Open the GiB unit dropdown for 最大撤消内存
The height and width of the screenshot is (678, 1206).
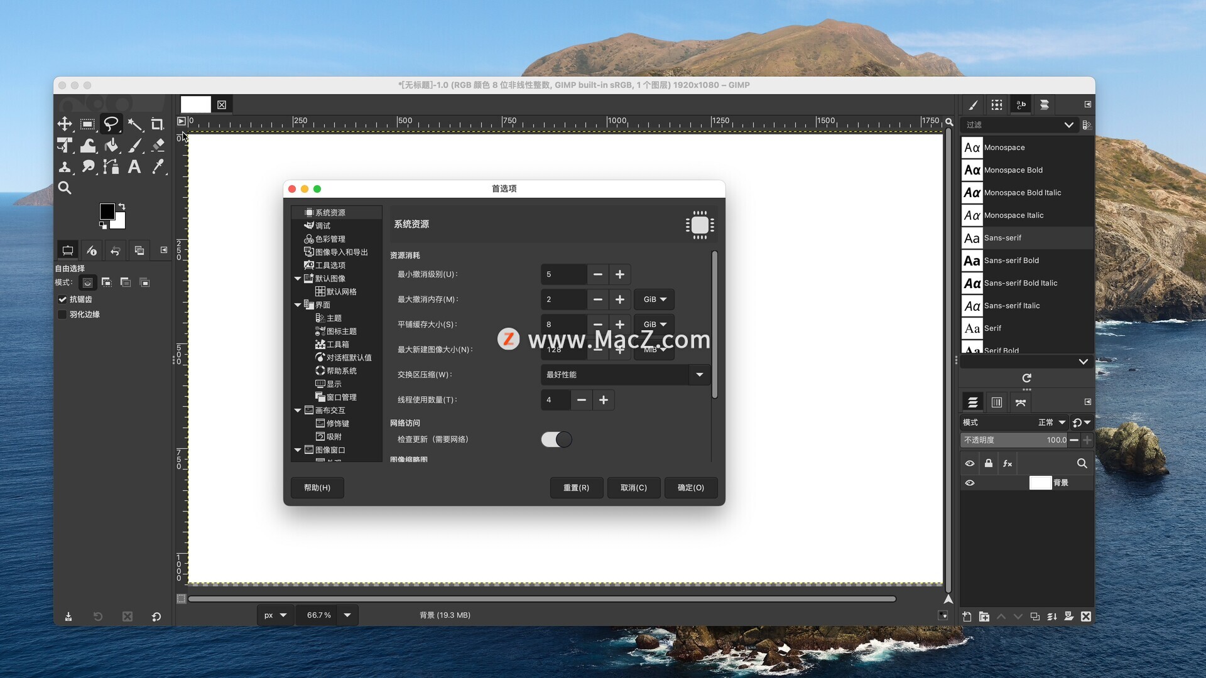pos(654,299)
